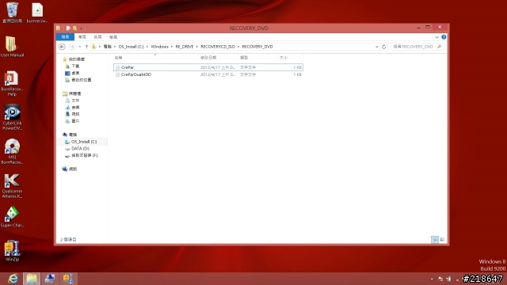Open the Share ribbon tab

(x=97, y=37)
